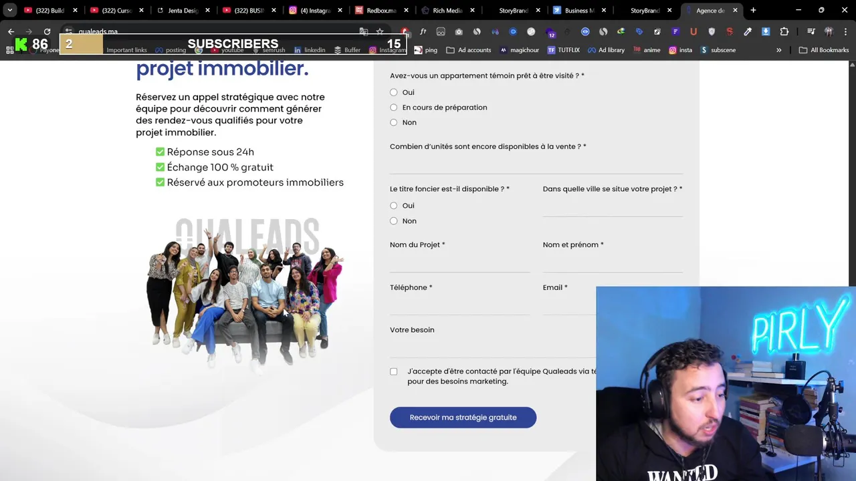856x481 pixels.
Task: Close the Business M tab
Action: coord(605,11)
